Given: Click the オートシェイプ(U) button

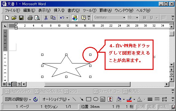Looking at the screenshot, I should coord(56,99).
